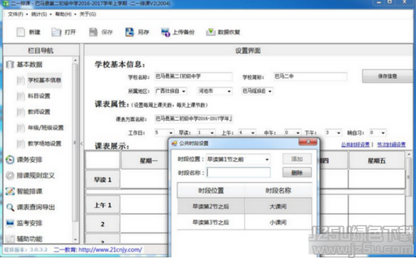Open 科目设置 in the sidebar
The image size is (416, 258).
39,96
